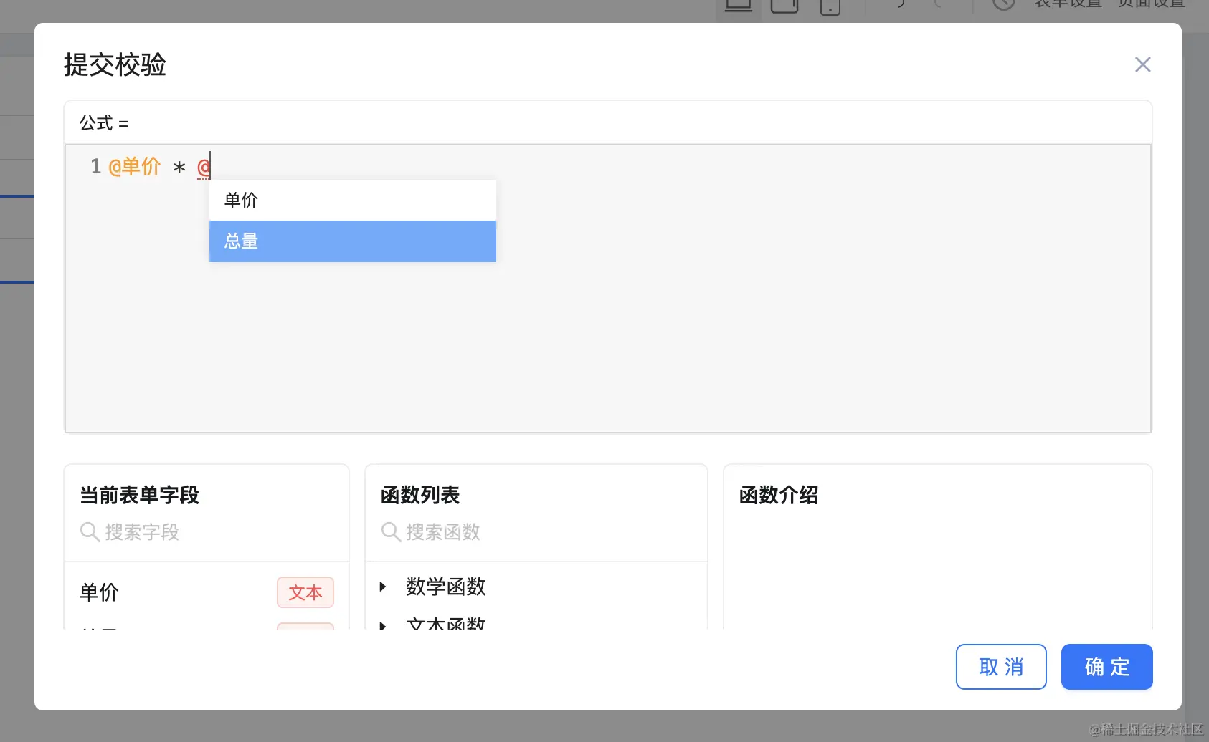Click the 函数介绍 panel heading
Screen dimensions: 1209x742
click(779, 495)
